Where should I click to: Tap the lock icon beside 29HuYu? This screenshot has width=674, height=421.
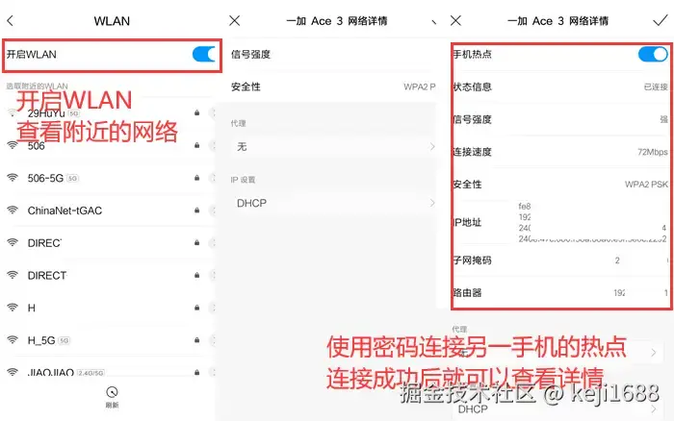pyautogui.click(x=196, y=112)
